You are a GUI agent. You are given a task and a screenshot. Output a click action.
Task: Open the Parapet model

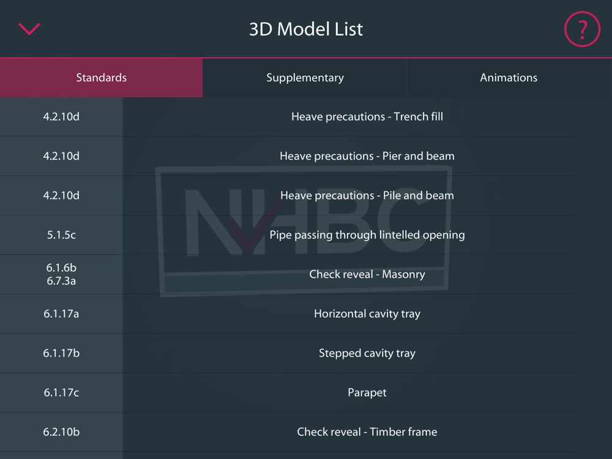coord(367,392)
